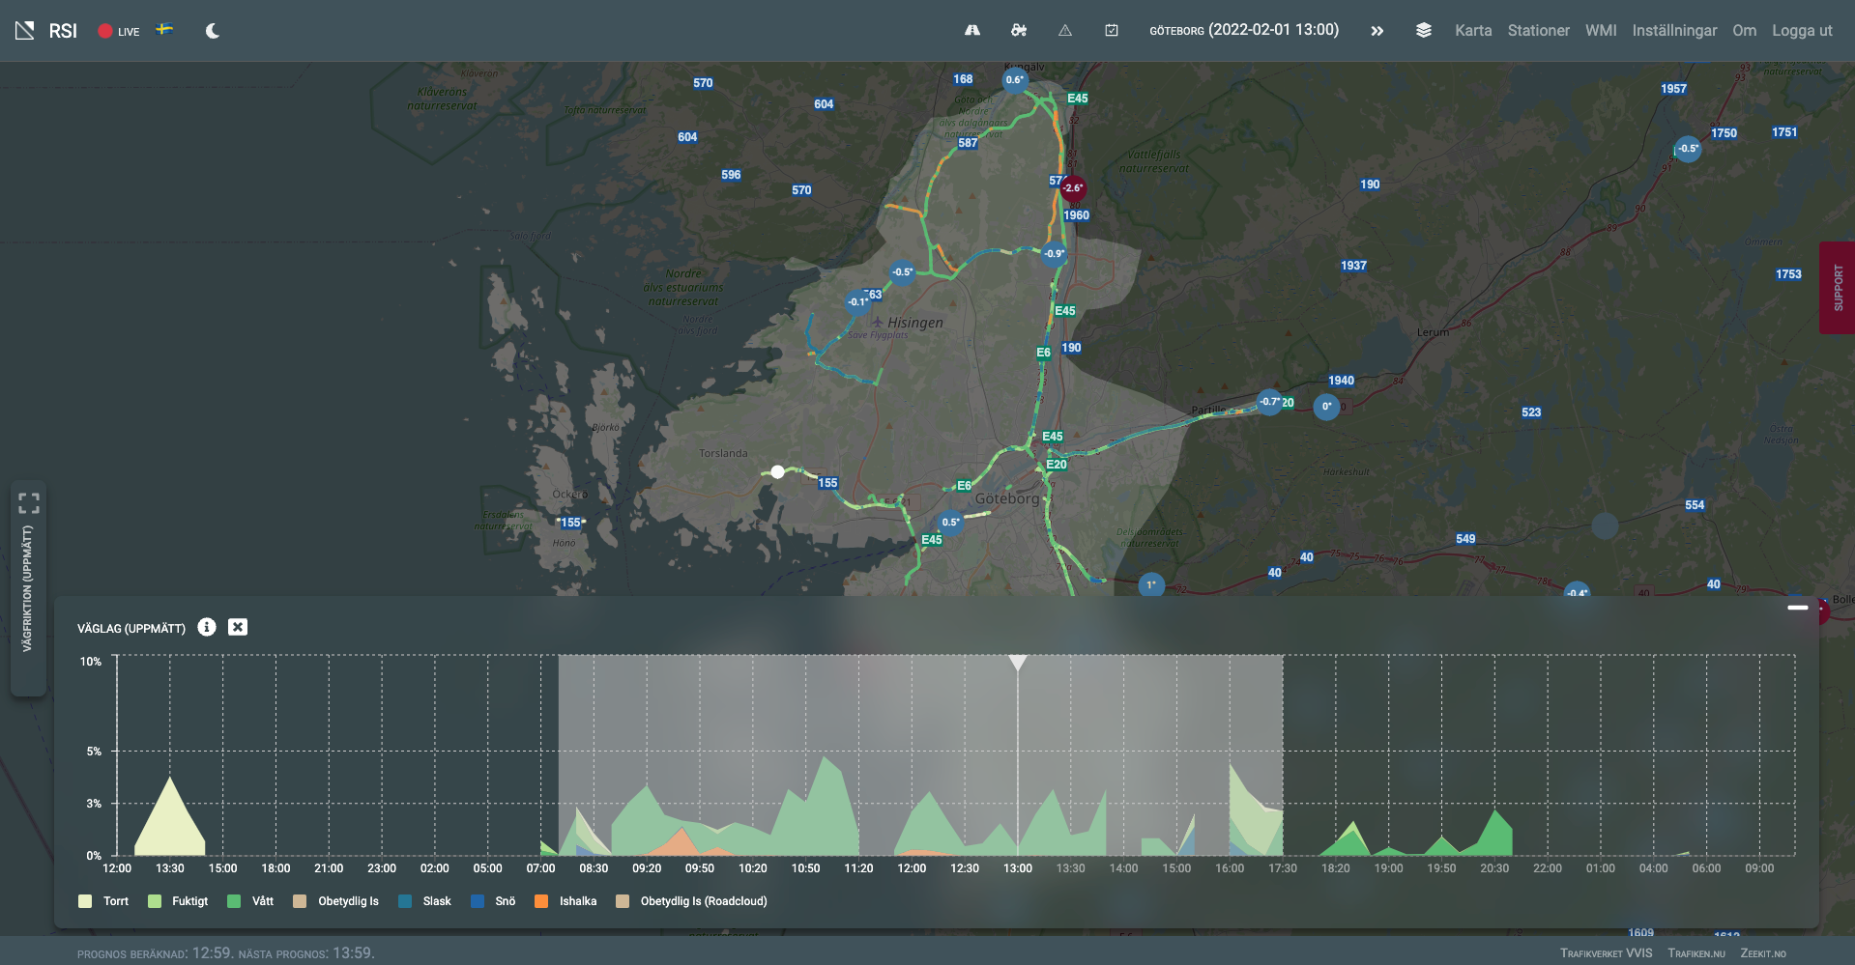Open the Stationer menu item
1855x965 pixels.
click(1538, 31)
